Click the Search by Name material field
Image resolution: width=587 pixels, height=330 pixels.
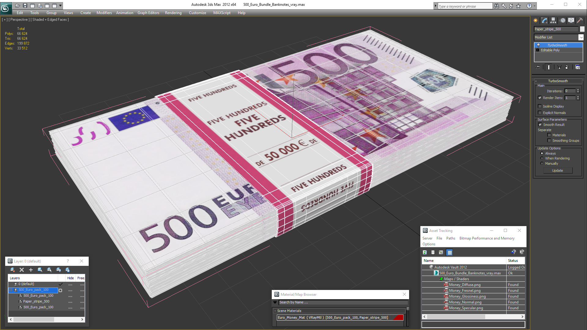tap(343, 302)
